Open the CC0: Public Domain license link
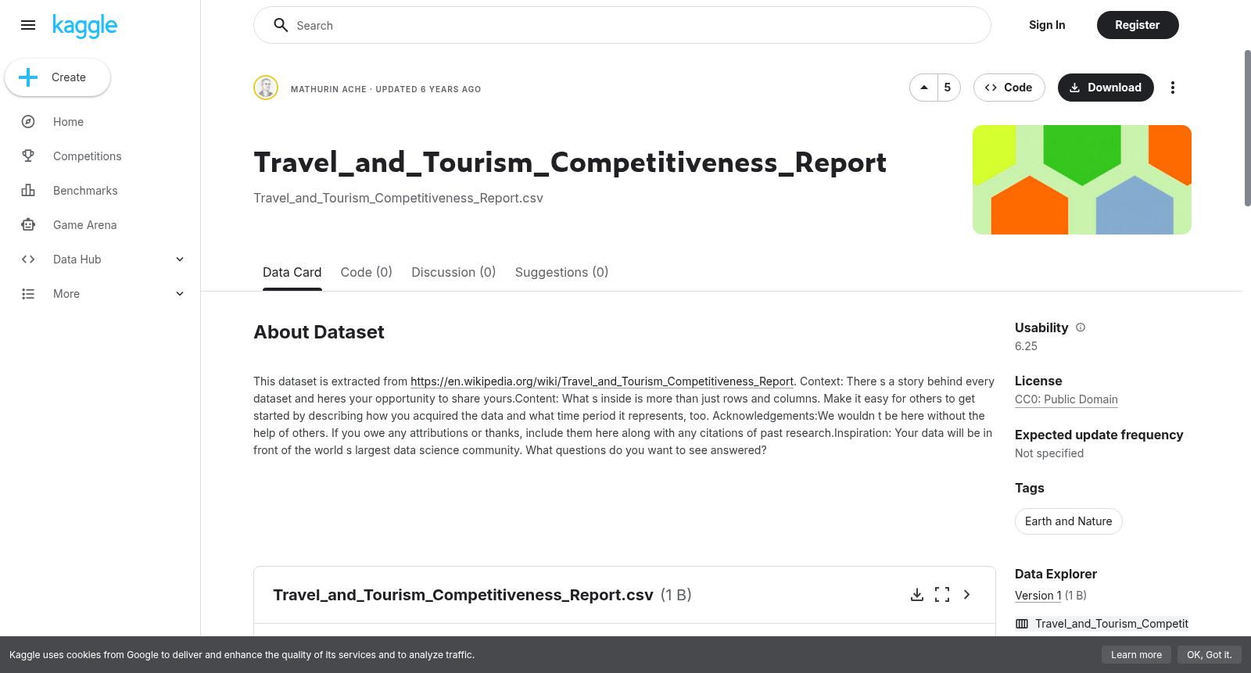1251x673 pixels. coord(1066,399)
